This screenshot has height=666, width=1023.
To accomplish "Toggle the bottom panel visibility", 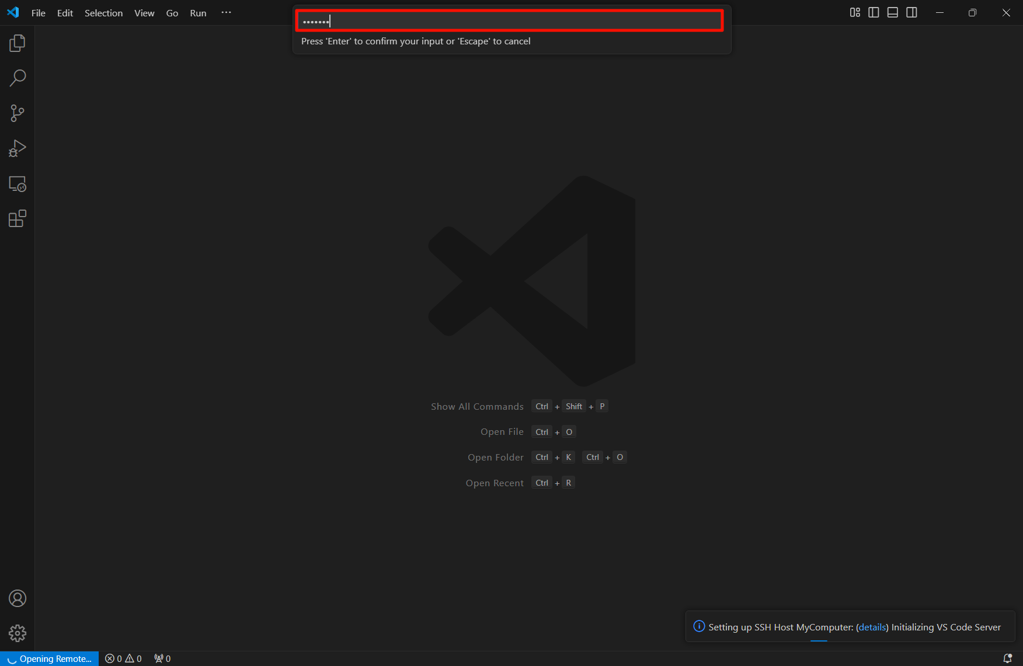I will 892,13.
